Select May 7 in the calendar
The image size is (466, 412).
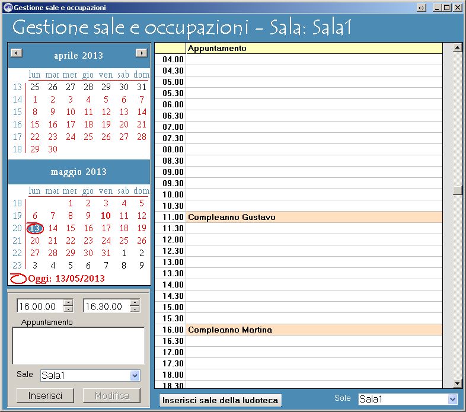pyautogui.click(x=53, y=216)
